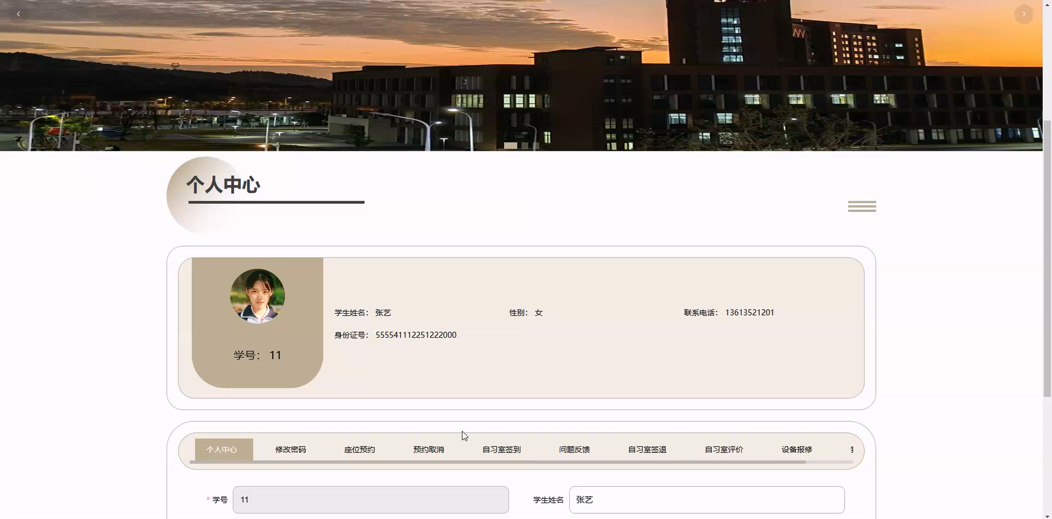Select the third carousel indicator dot

pos(536,145)
